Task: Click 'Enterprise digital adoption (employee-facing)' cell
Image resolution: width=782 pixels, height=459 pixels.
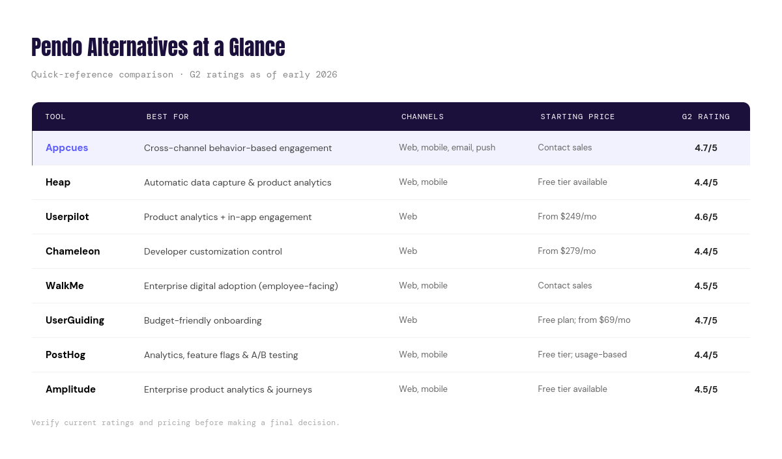Action: coord(241,286)
